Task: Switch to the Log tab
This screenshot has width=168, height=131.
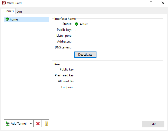Action: (19, 12)
